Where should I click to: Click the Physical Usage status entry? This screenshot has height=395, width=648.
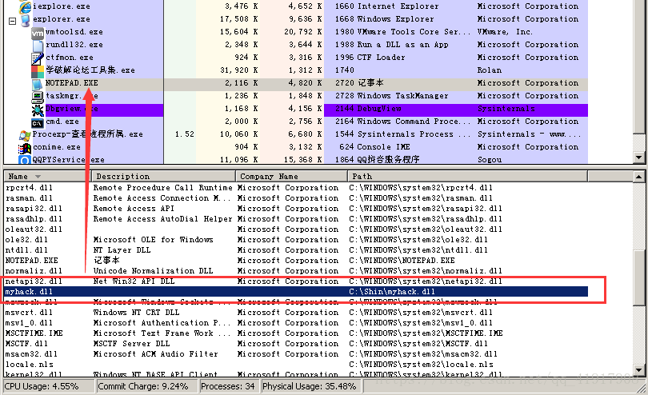(x=309, y=386)
